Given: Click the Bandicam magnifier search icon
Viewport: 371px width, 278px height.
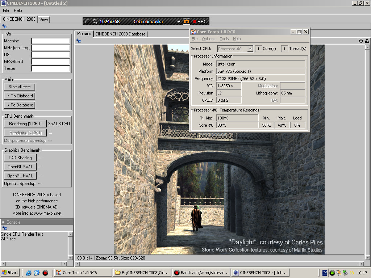Looking at the screenshot, I should pyautogui.click(x=95, y=21).
